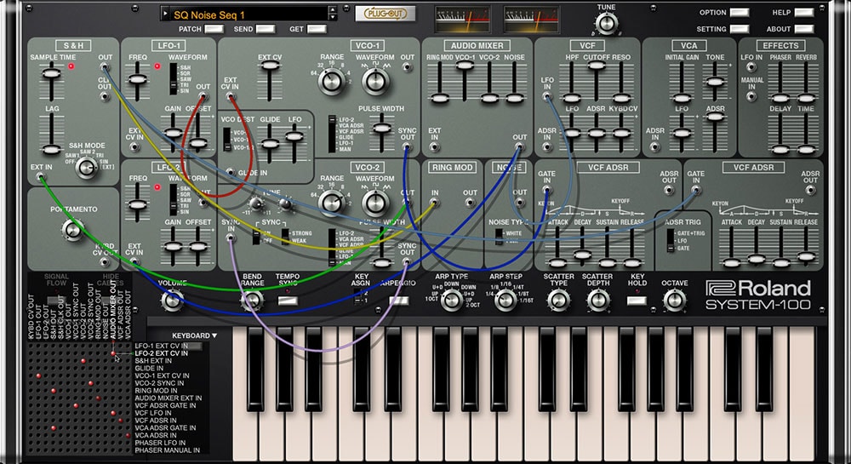851x464 pixels.
Task: Click the Effects REVERB slider
Action: coord(806,98)
